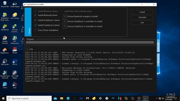
Task: Open Wii U USB Helper desktop shortcut
Action: click(15, 75)
